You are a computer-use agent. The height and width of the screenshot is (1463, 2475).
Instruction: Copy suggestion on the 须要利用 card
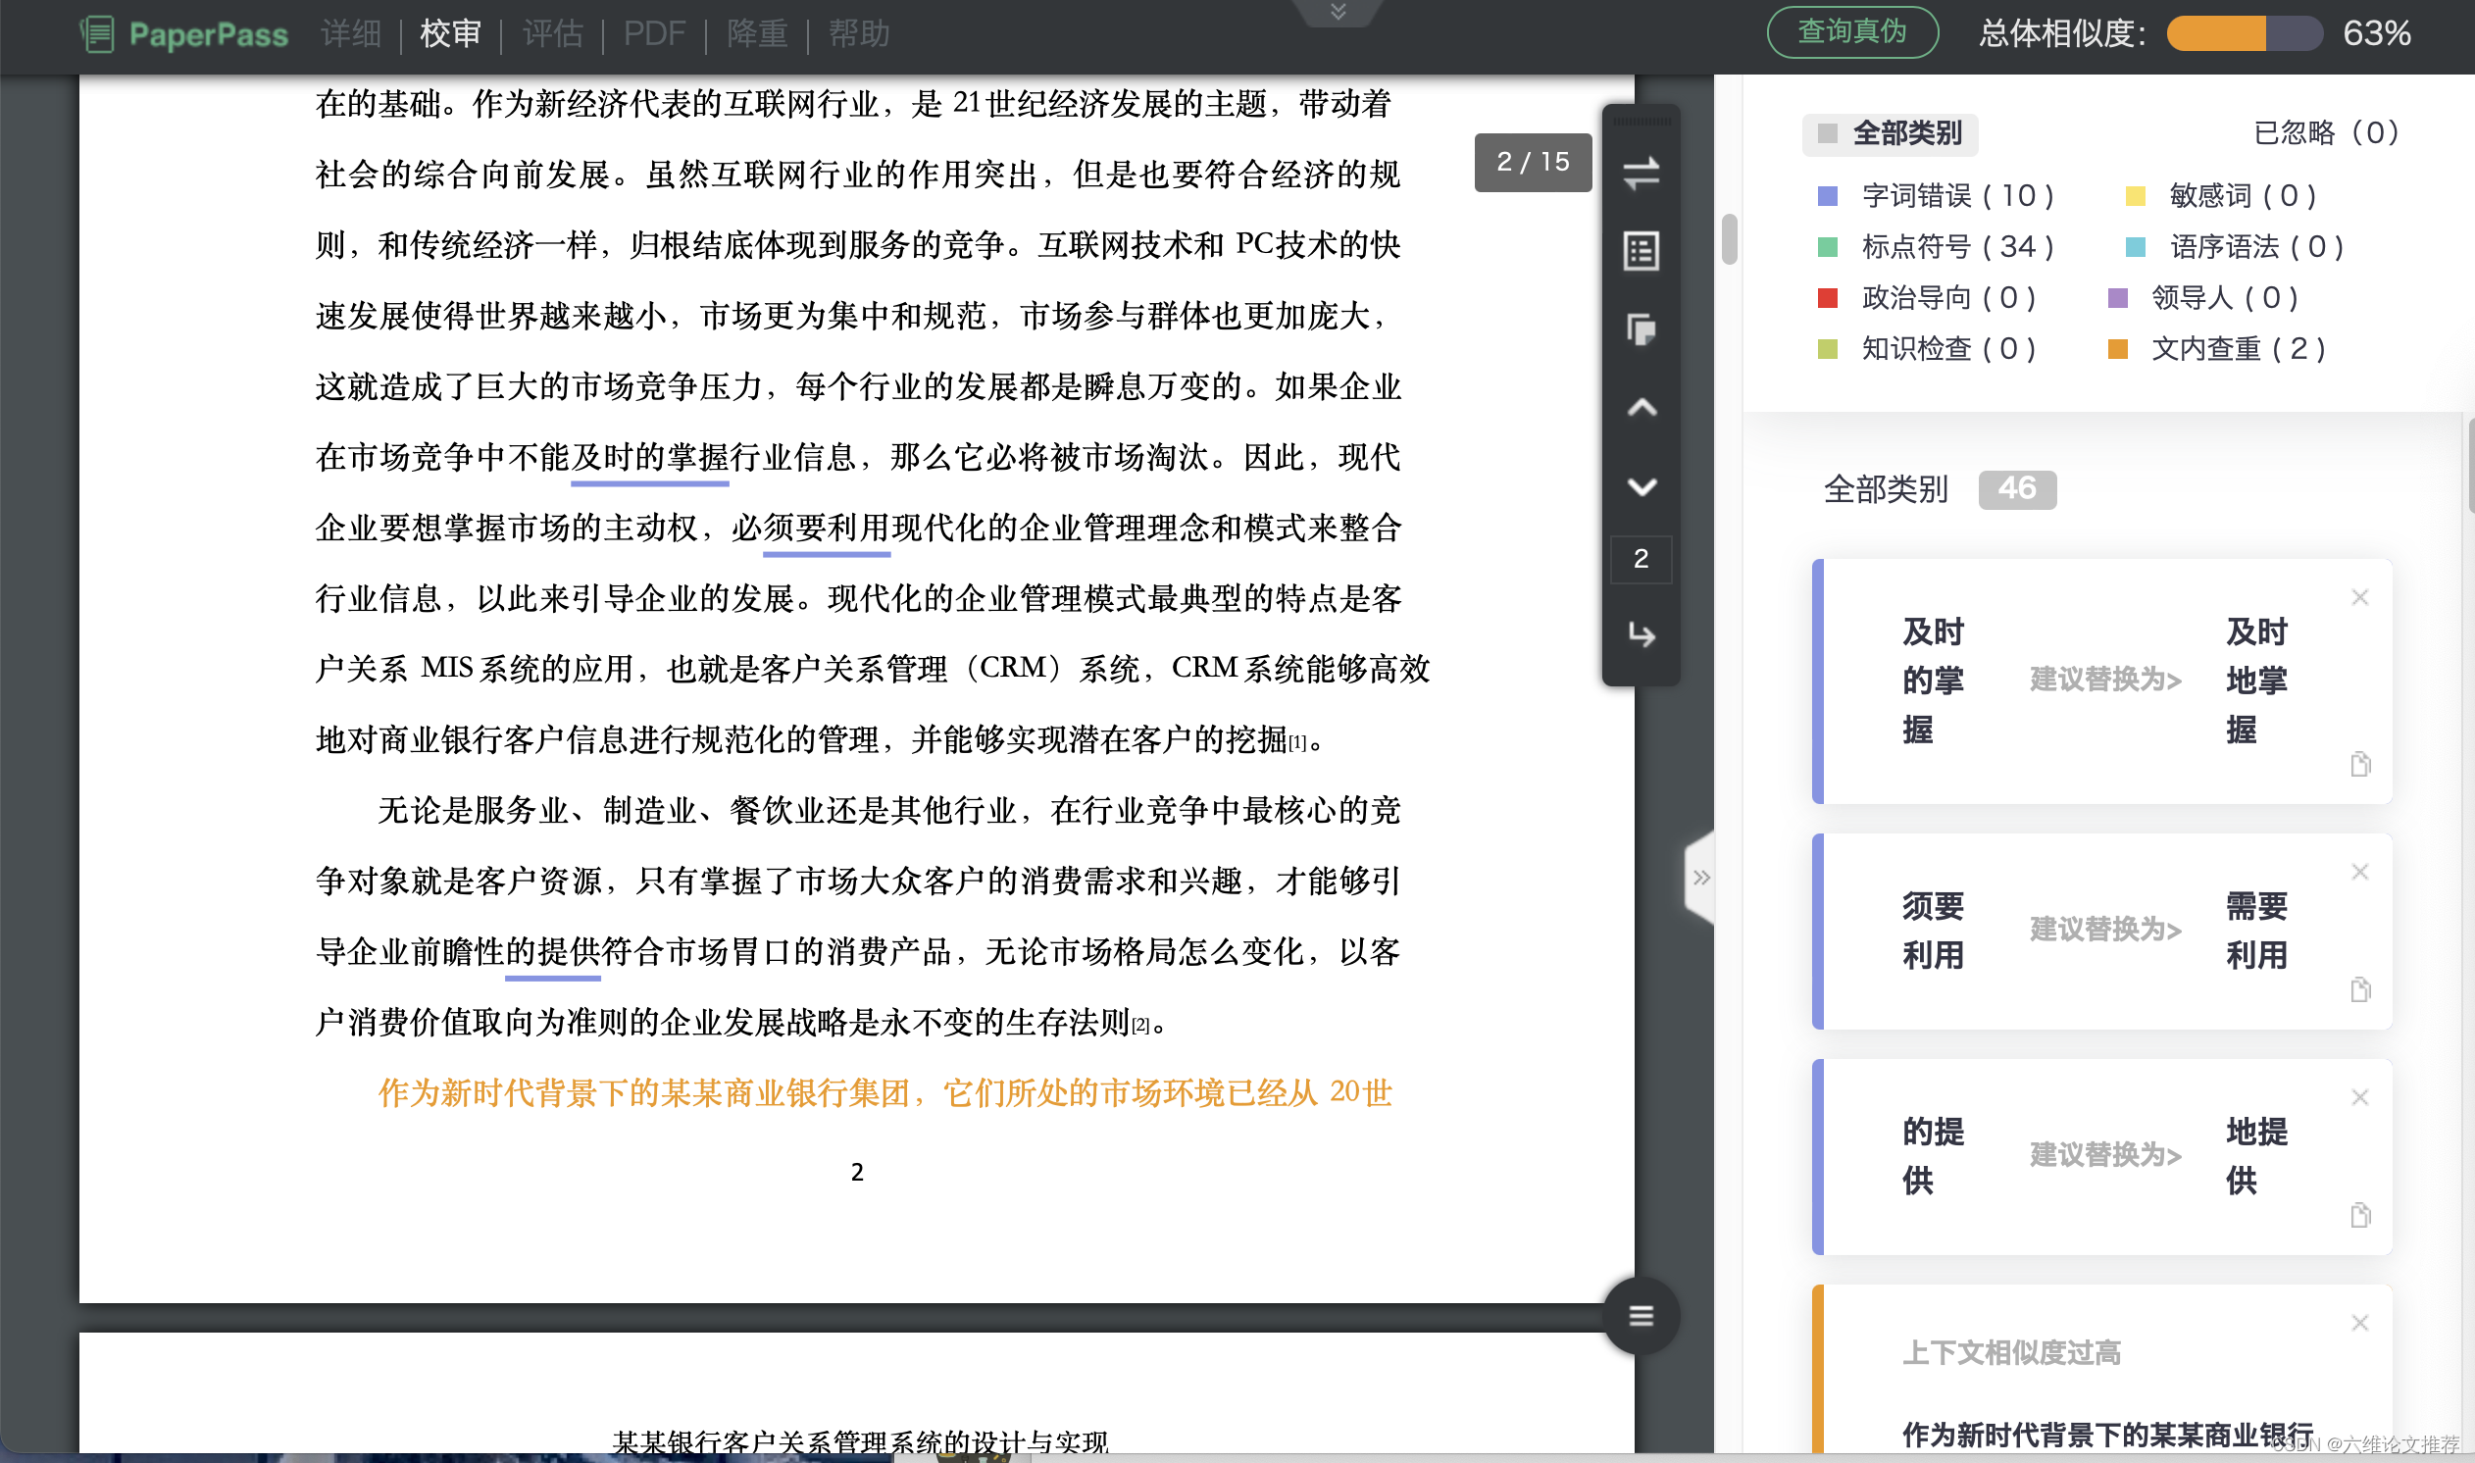(x=2359, y=988)
